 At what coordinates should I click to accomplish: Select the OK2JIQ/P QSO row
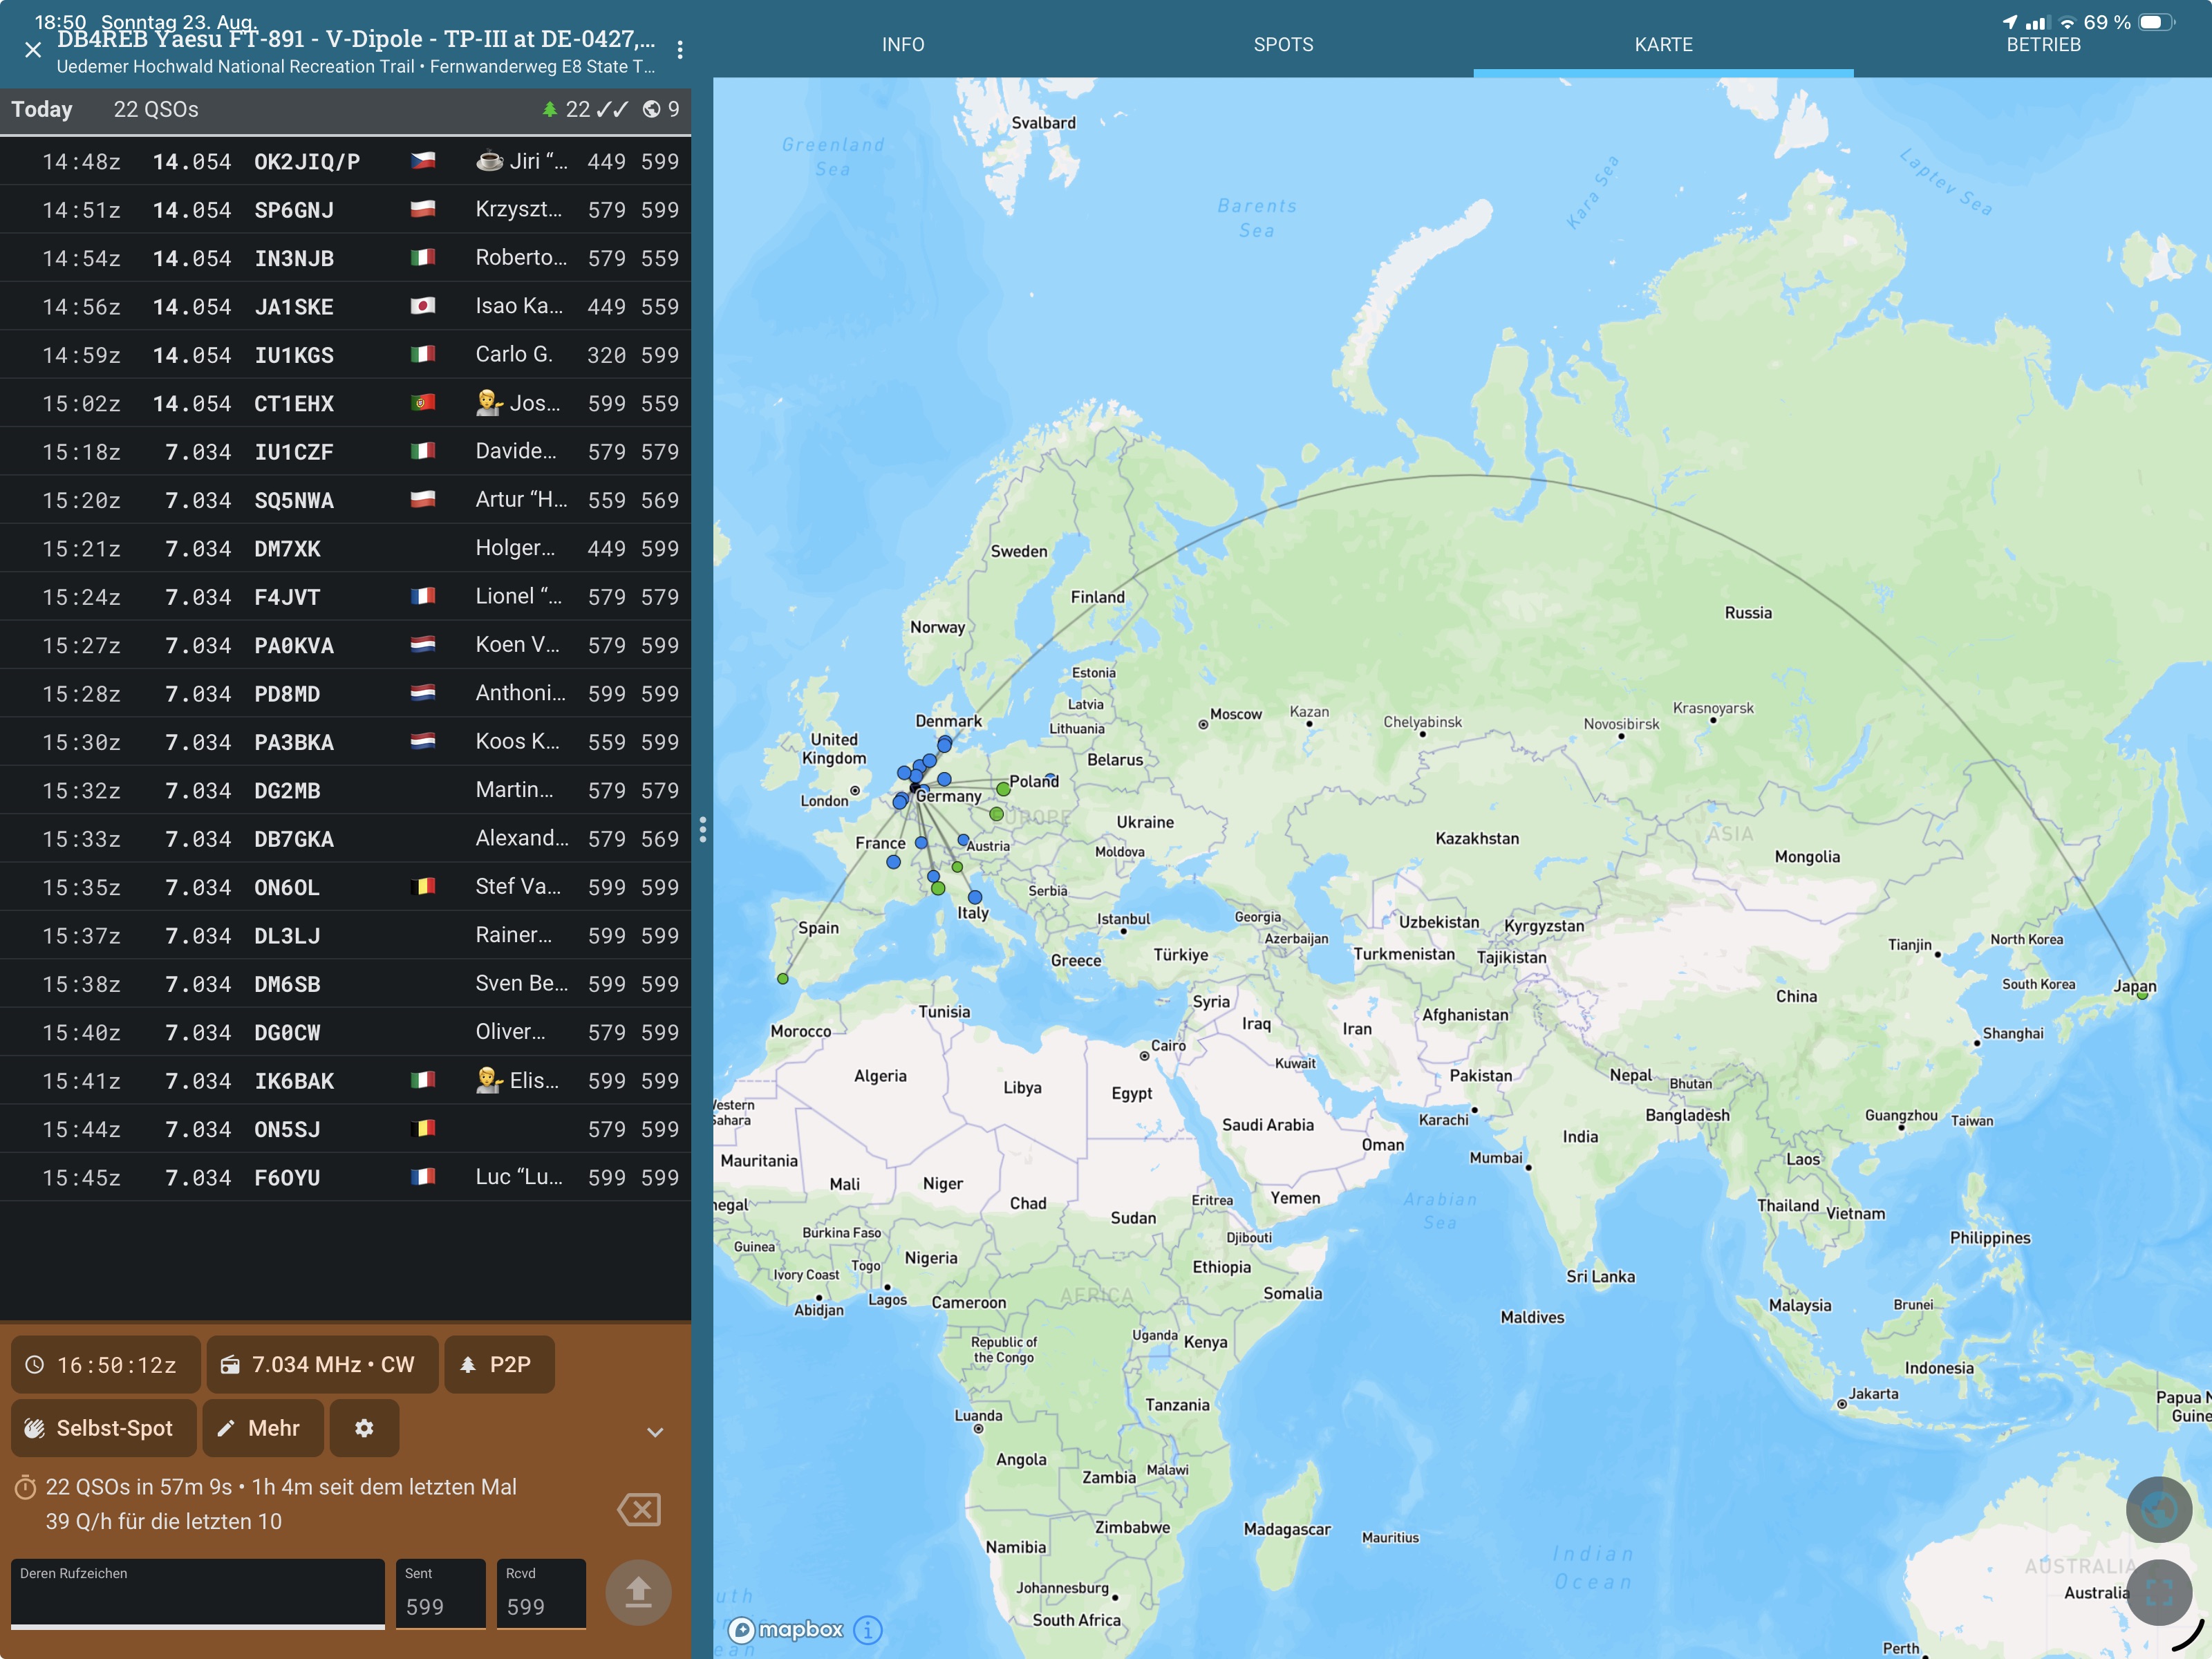point(345,161)
